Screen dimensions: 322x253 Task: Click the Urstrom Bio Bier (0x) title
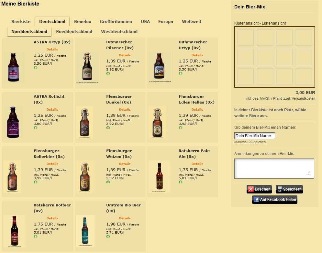123,208
